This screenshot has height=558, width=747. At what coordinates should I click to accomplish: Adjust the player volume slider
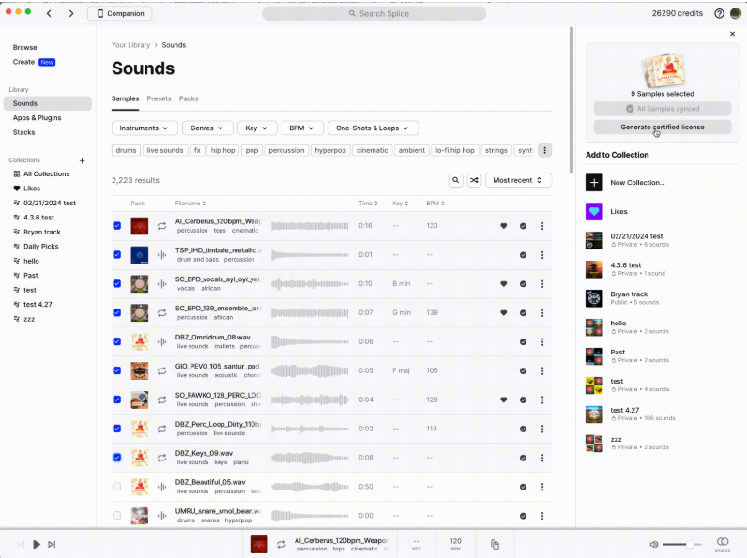tap(681, 544)
